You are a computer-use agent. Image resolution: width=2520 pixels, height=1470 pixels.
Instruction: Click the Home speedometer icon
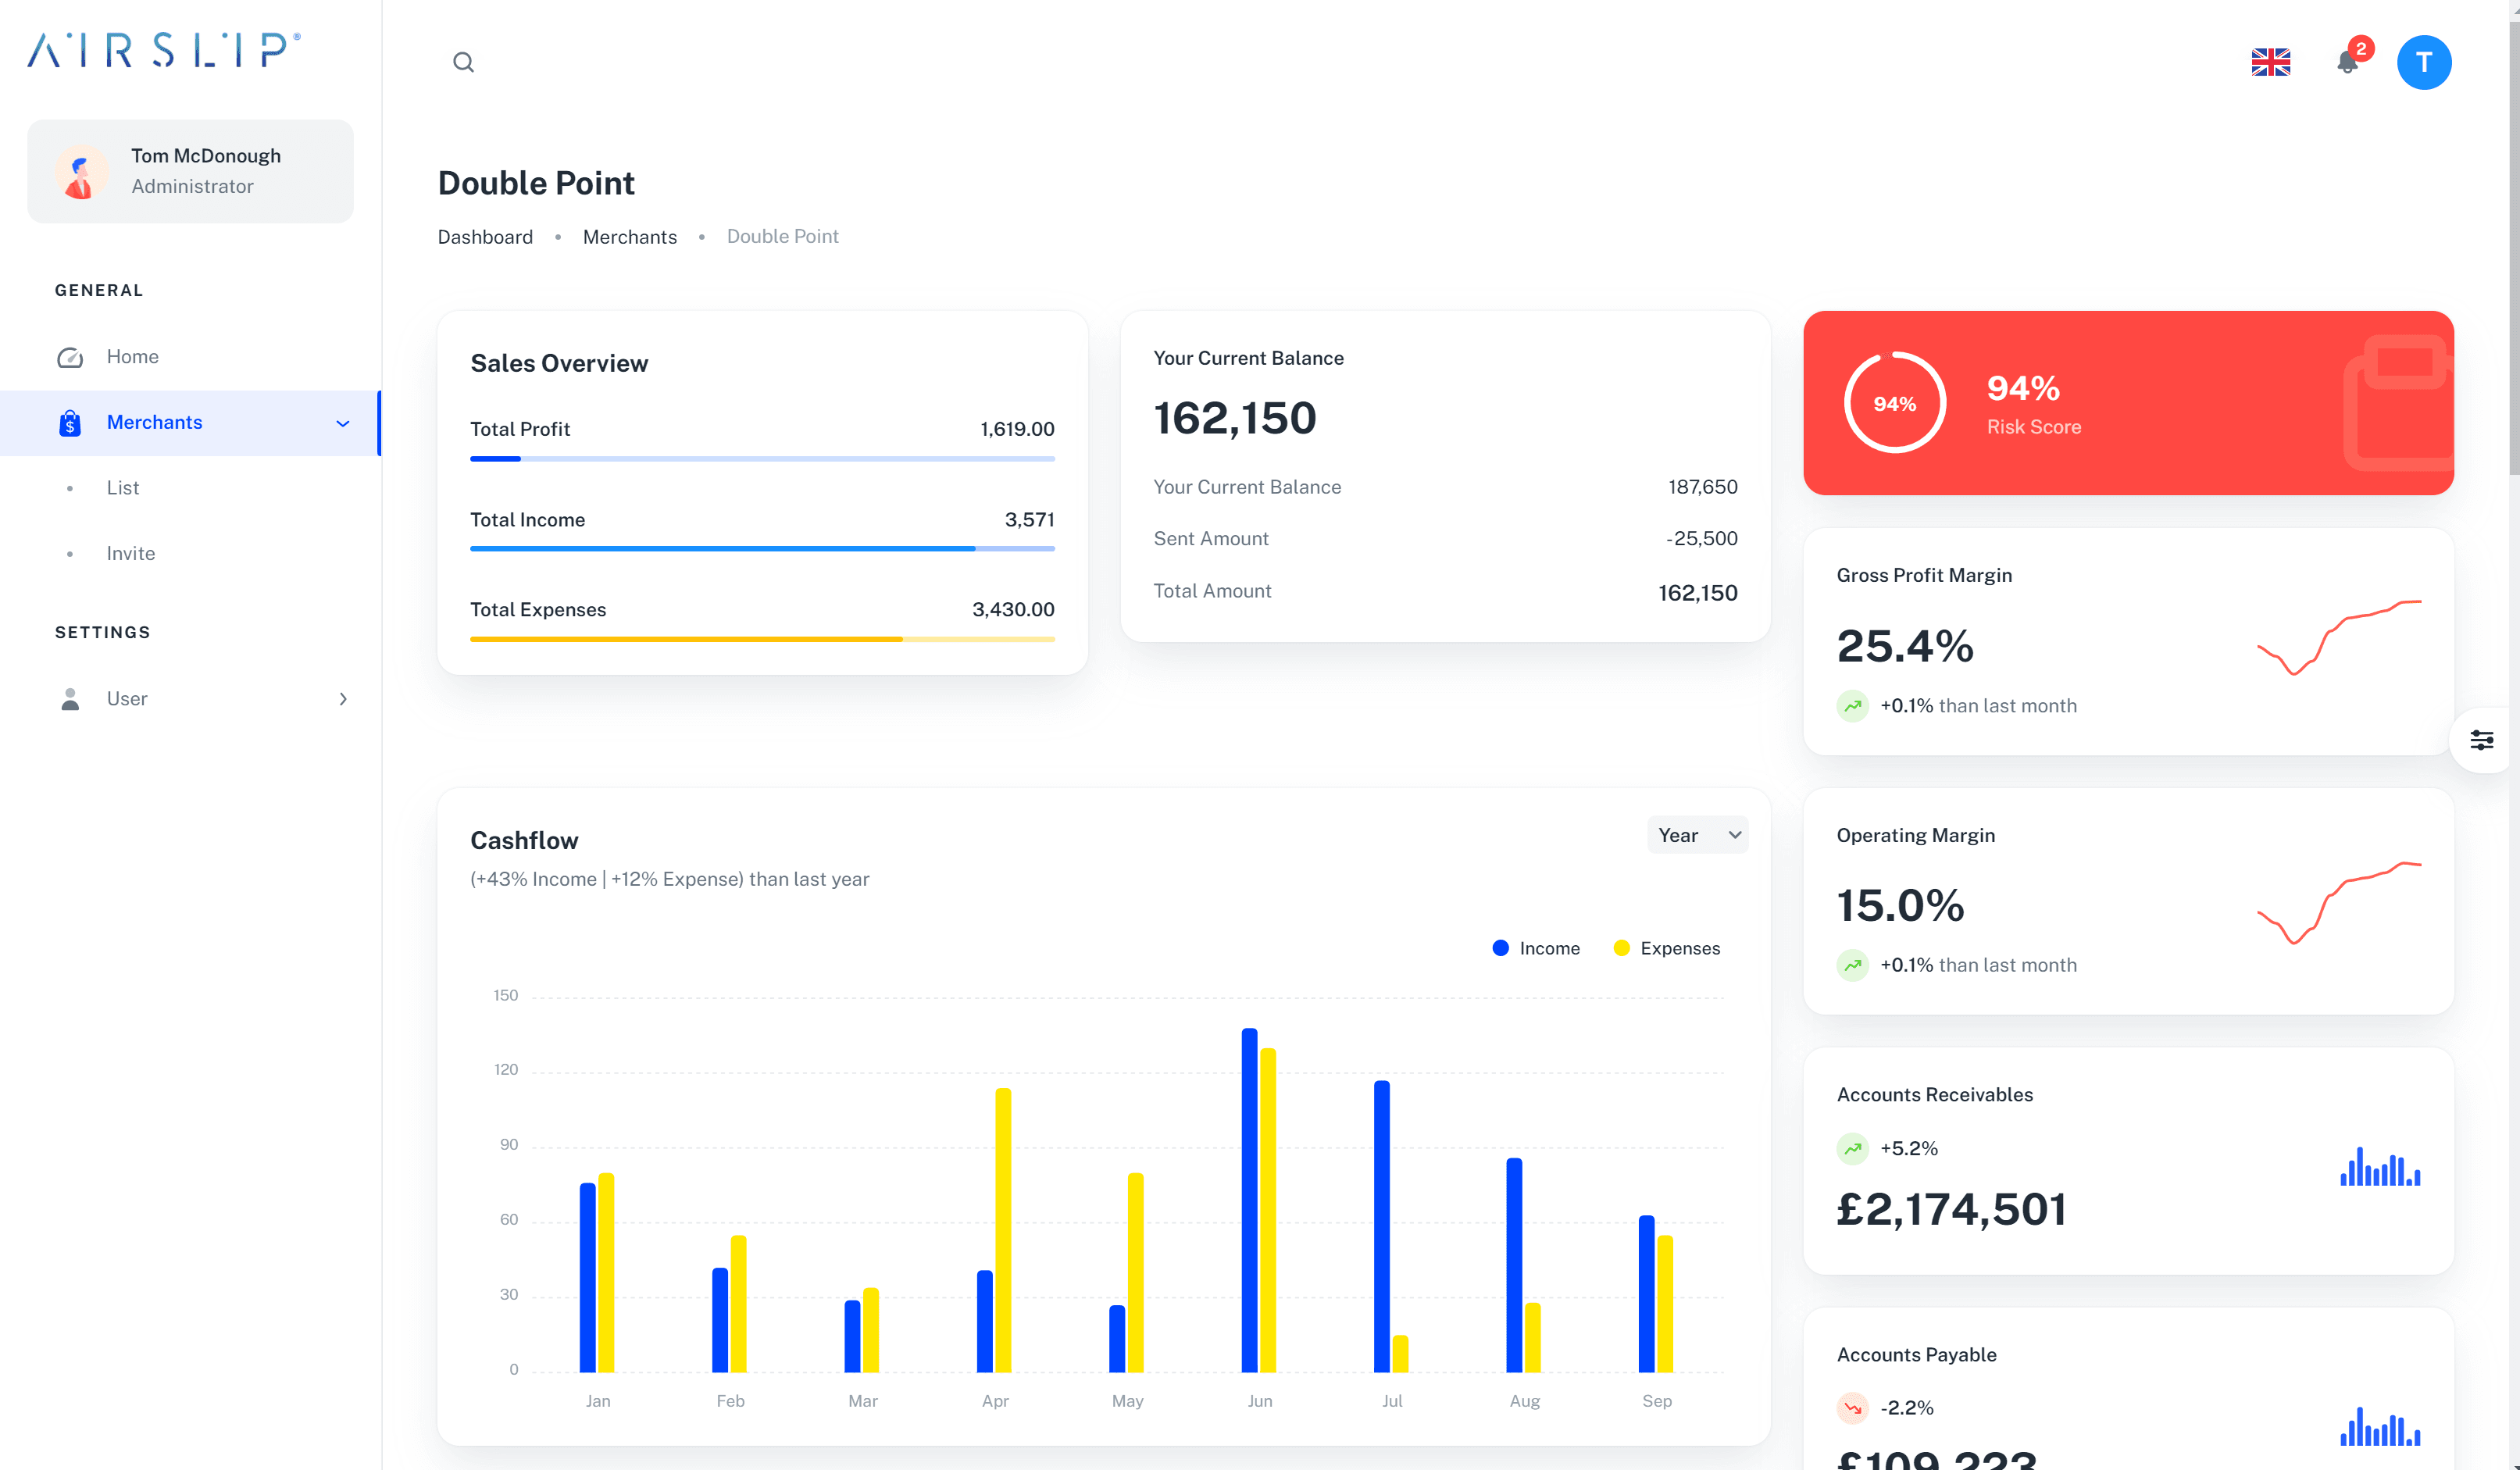pyautogui.click(x=70, y=357)
